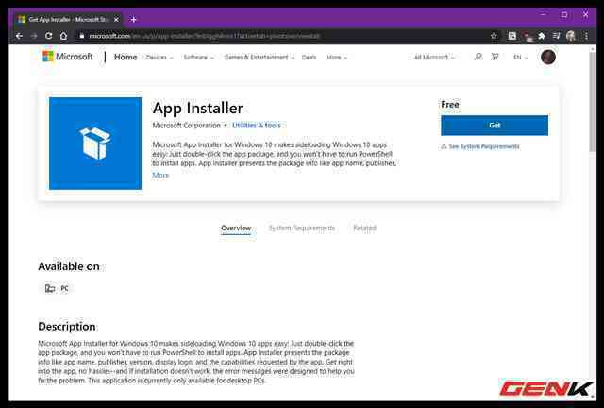
Task: Click the Description heading
Action: 67,327
